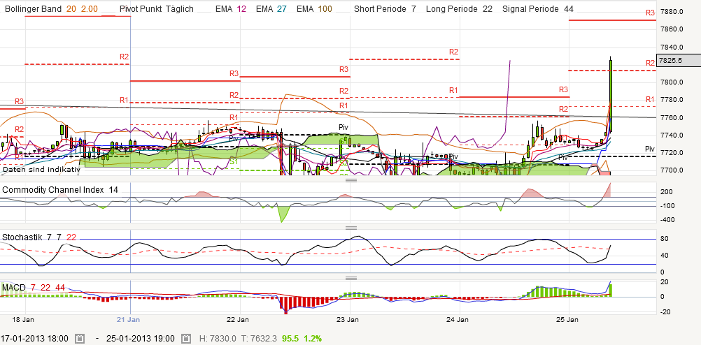701x345 pixels.
Task: Click the Long Periode 22 setting
Action: pyautogui.click(x=459, y=9)
